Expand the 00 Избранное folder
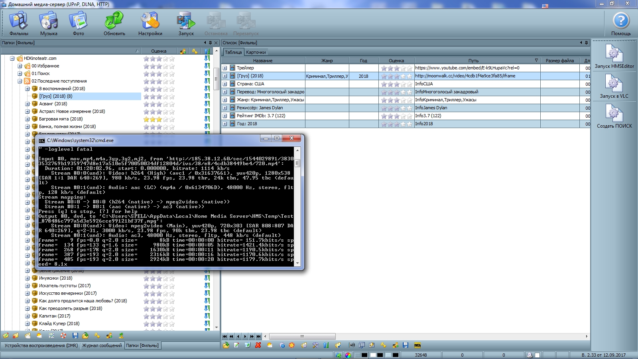638x359 pixels. tap(20, 66)
